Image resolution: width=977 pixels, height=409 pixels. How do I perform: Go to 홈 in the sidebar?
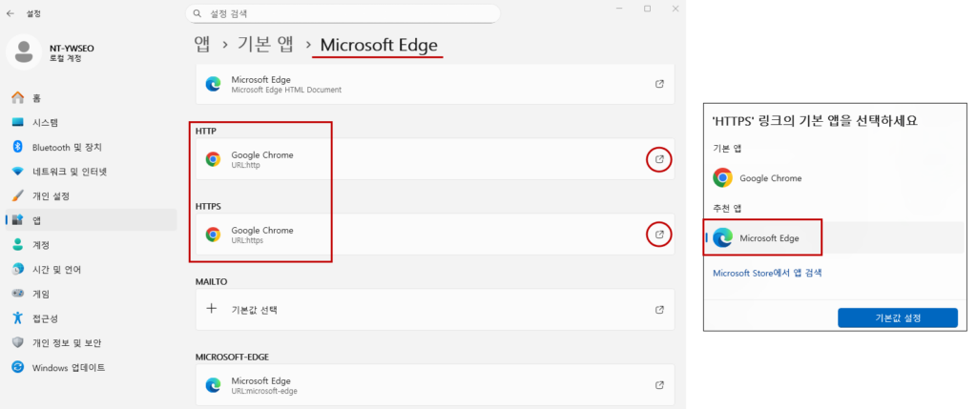pos(36,98)
